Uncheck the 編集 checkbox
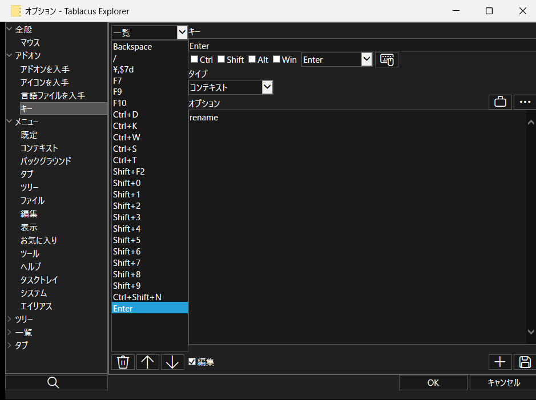Screen dimensions: 536x400 [x=192, y=362]
